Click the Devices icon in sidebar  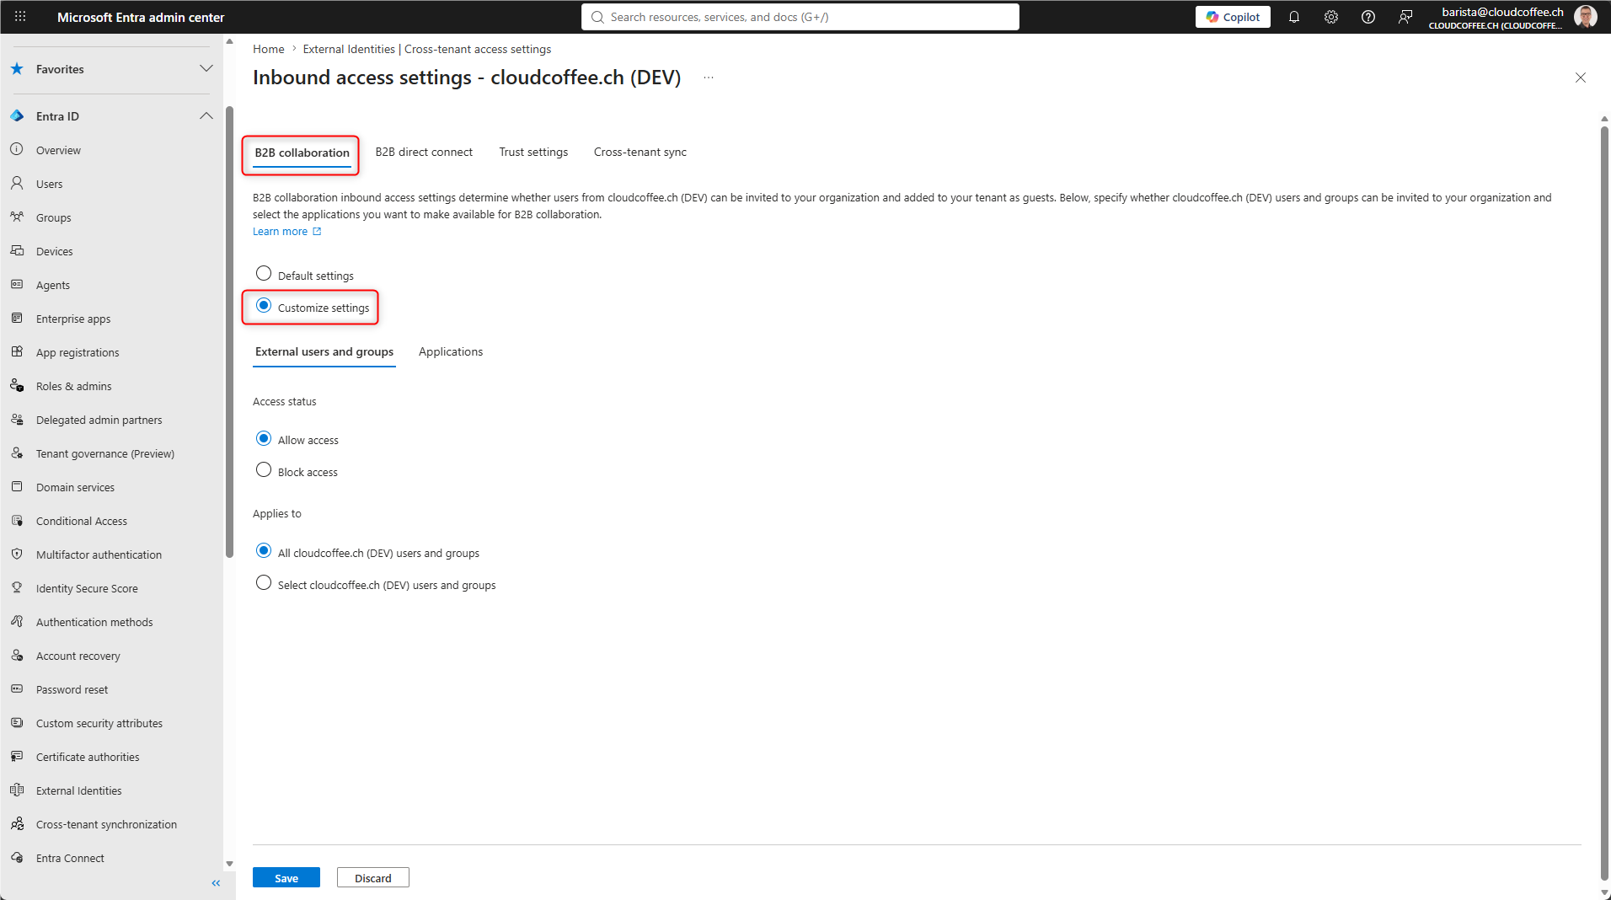click(x=17, y=251)
